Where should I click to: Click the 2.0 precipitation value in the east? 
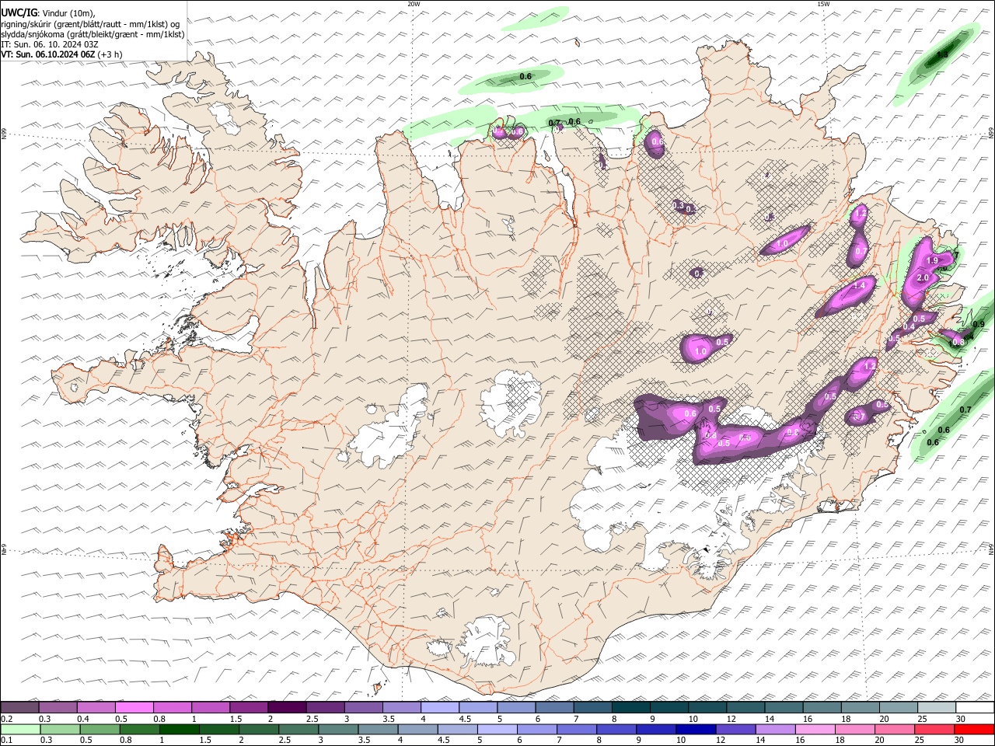click(x=923, y=277)
